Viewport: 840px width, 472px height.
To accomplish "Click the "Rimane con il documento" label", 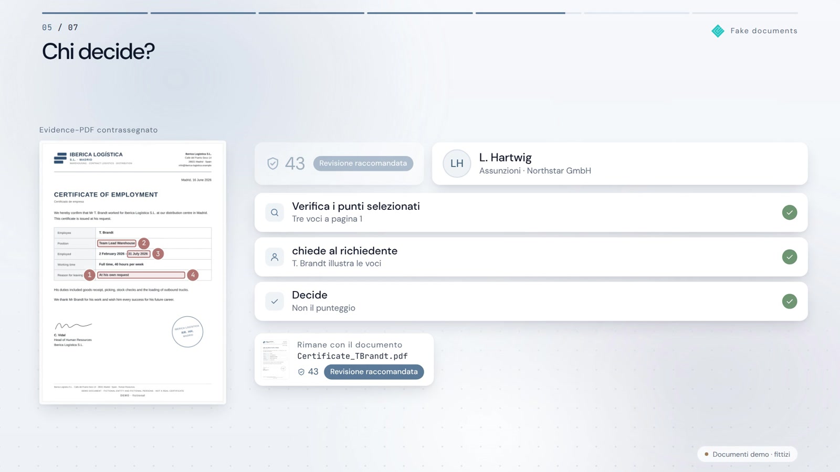I will pos(350,345).
